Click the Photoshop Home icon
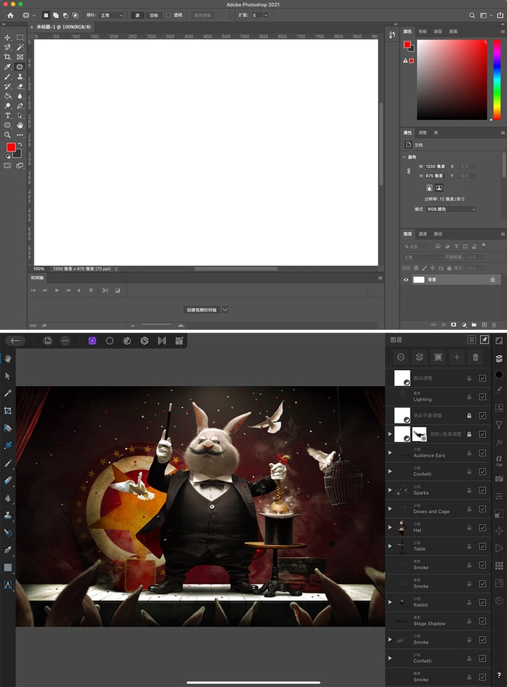Viewport: 507px width, 687px height. (10, 16)
